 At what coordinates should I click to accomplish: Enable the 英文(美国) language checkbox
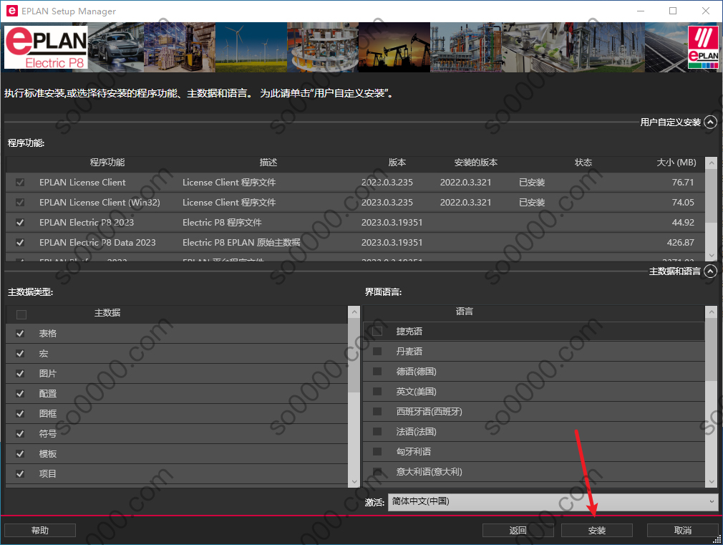coord(377,391)
